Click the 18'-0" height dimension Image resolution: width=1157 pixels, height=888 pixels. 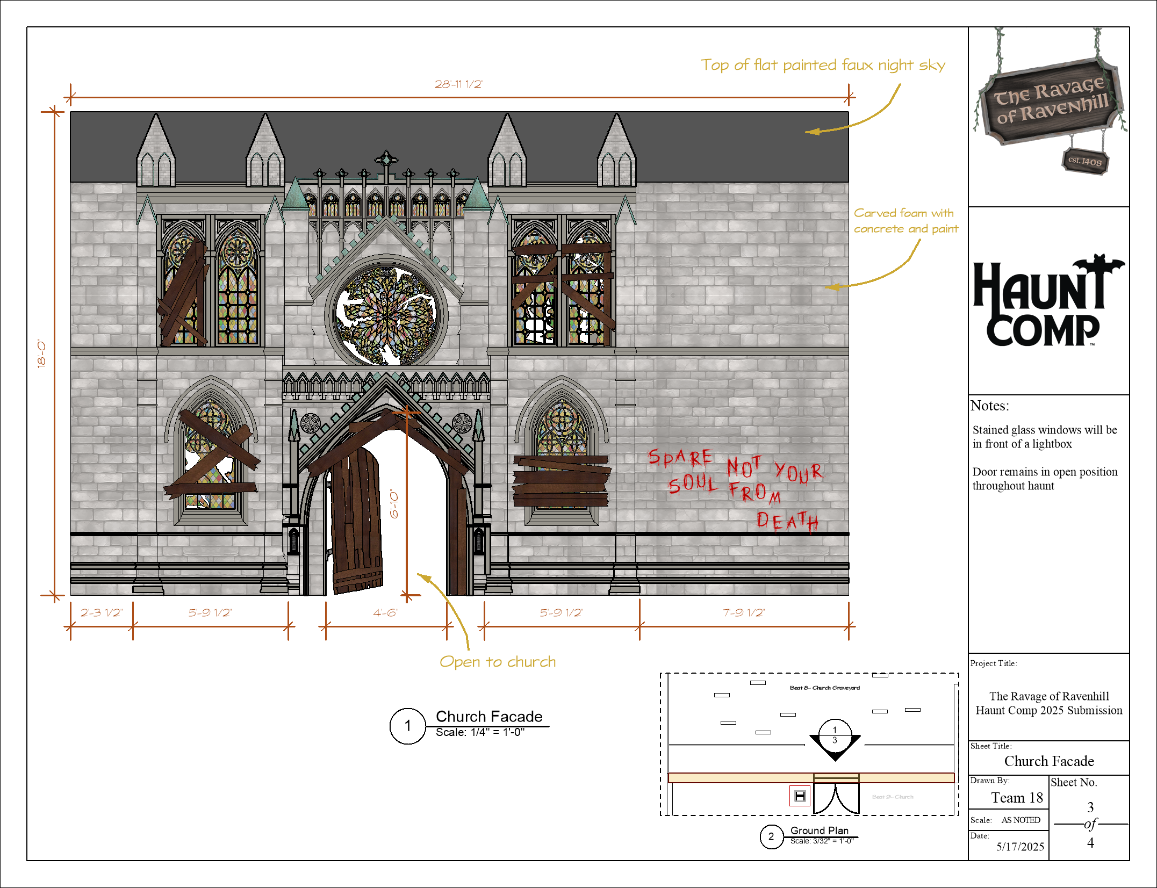pos(42,353)
